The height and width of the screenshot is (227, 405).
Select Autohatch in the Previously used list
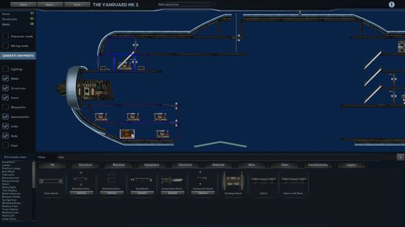pyautogui.click(x=8, y=162)
